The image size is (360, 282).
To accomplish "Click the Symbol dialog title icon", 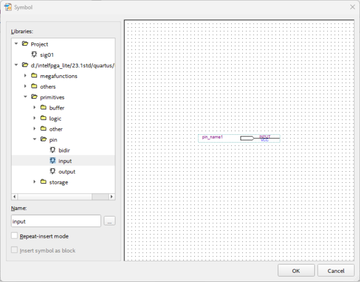I will (8, 7).
